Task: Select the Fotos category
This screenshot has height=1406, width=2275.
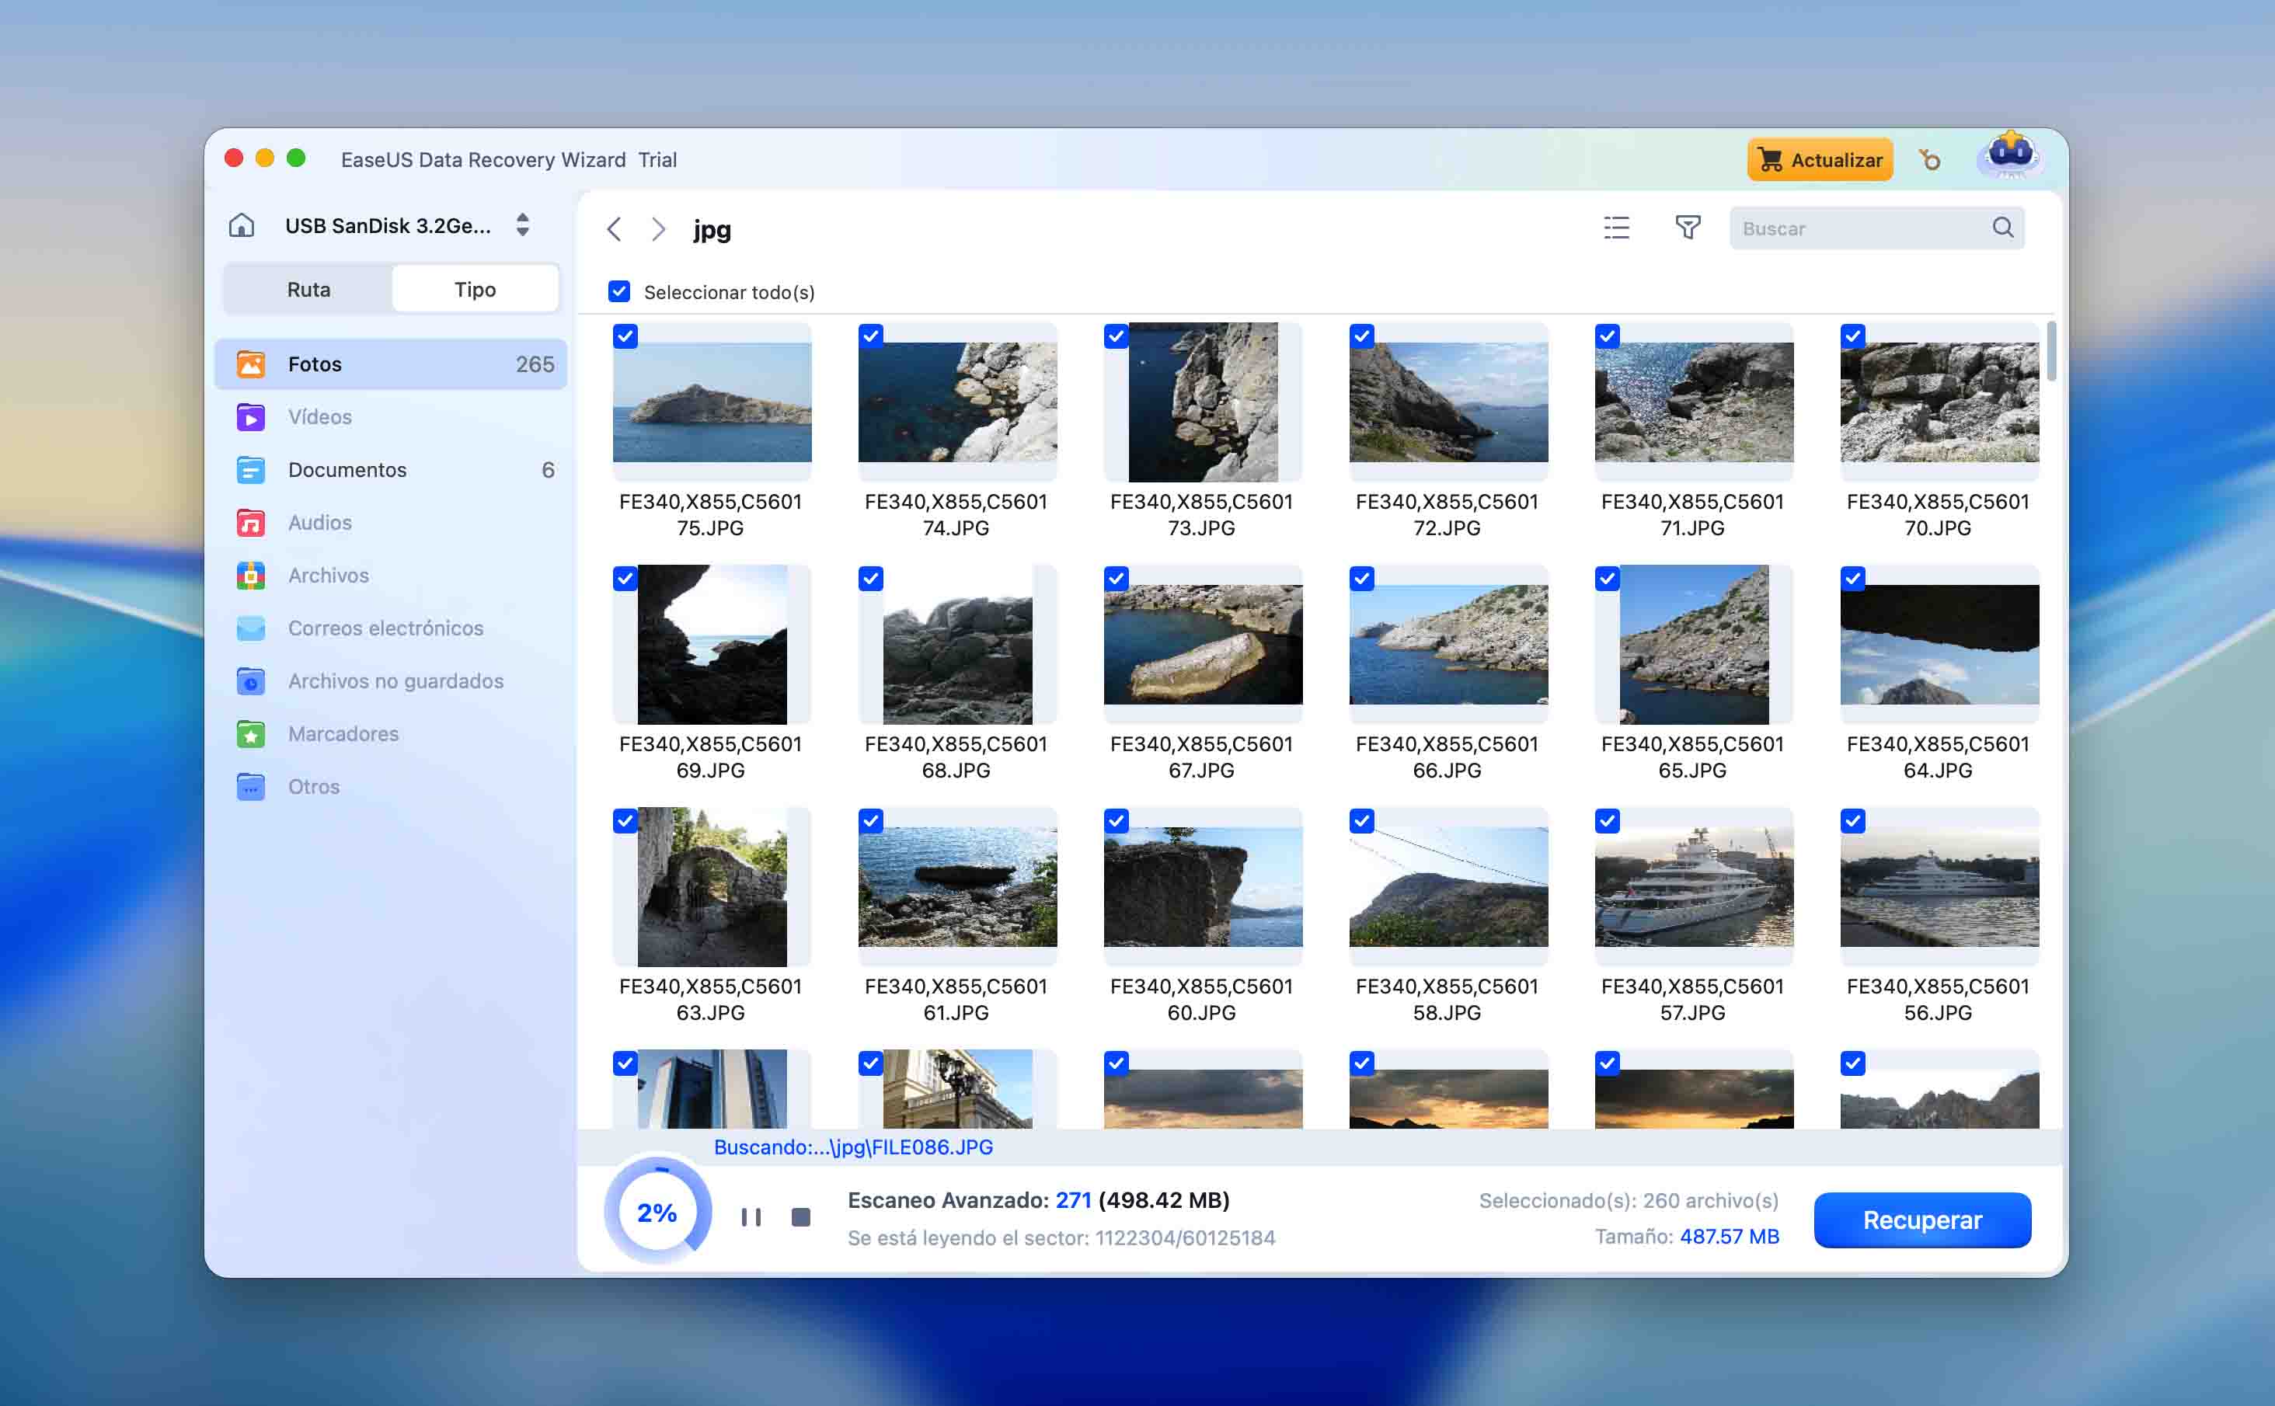Action: click(x=315, y=364)
